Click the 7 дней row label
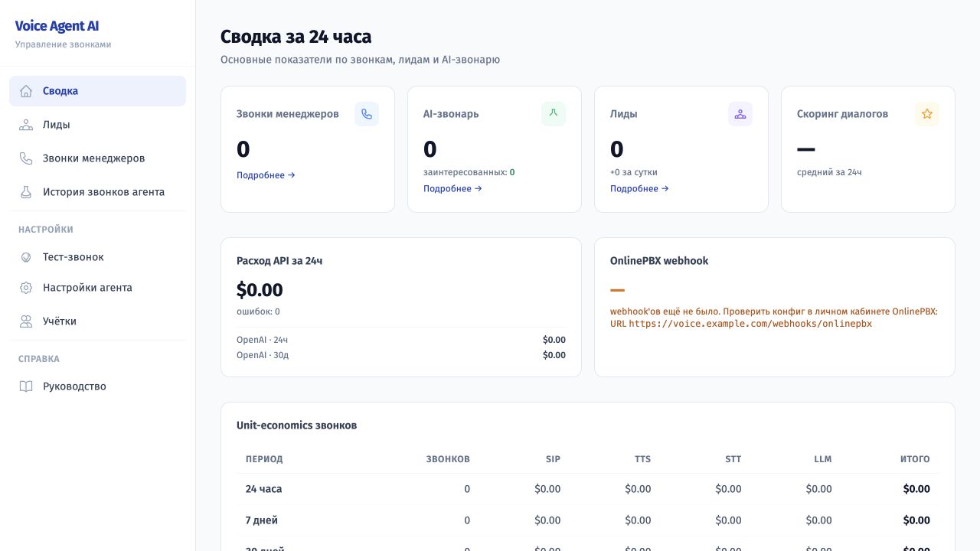The width and height of the screenshot is (980, 551). pos(262,520)
